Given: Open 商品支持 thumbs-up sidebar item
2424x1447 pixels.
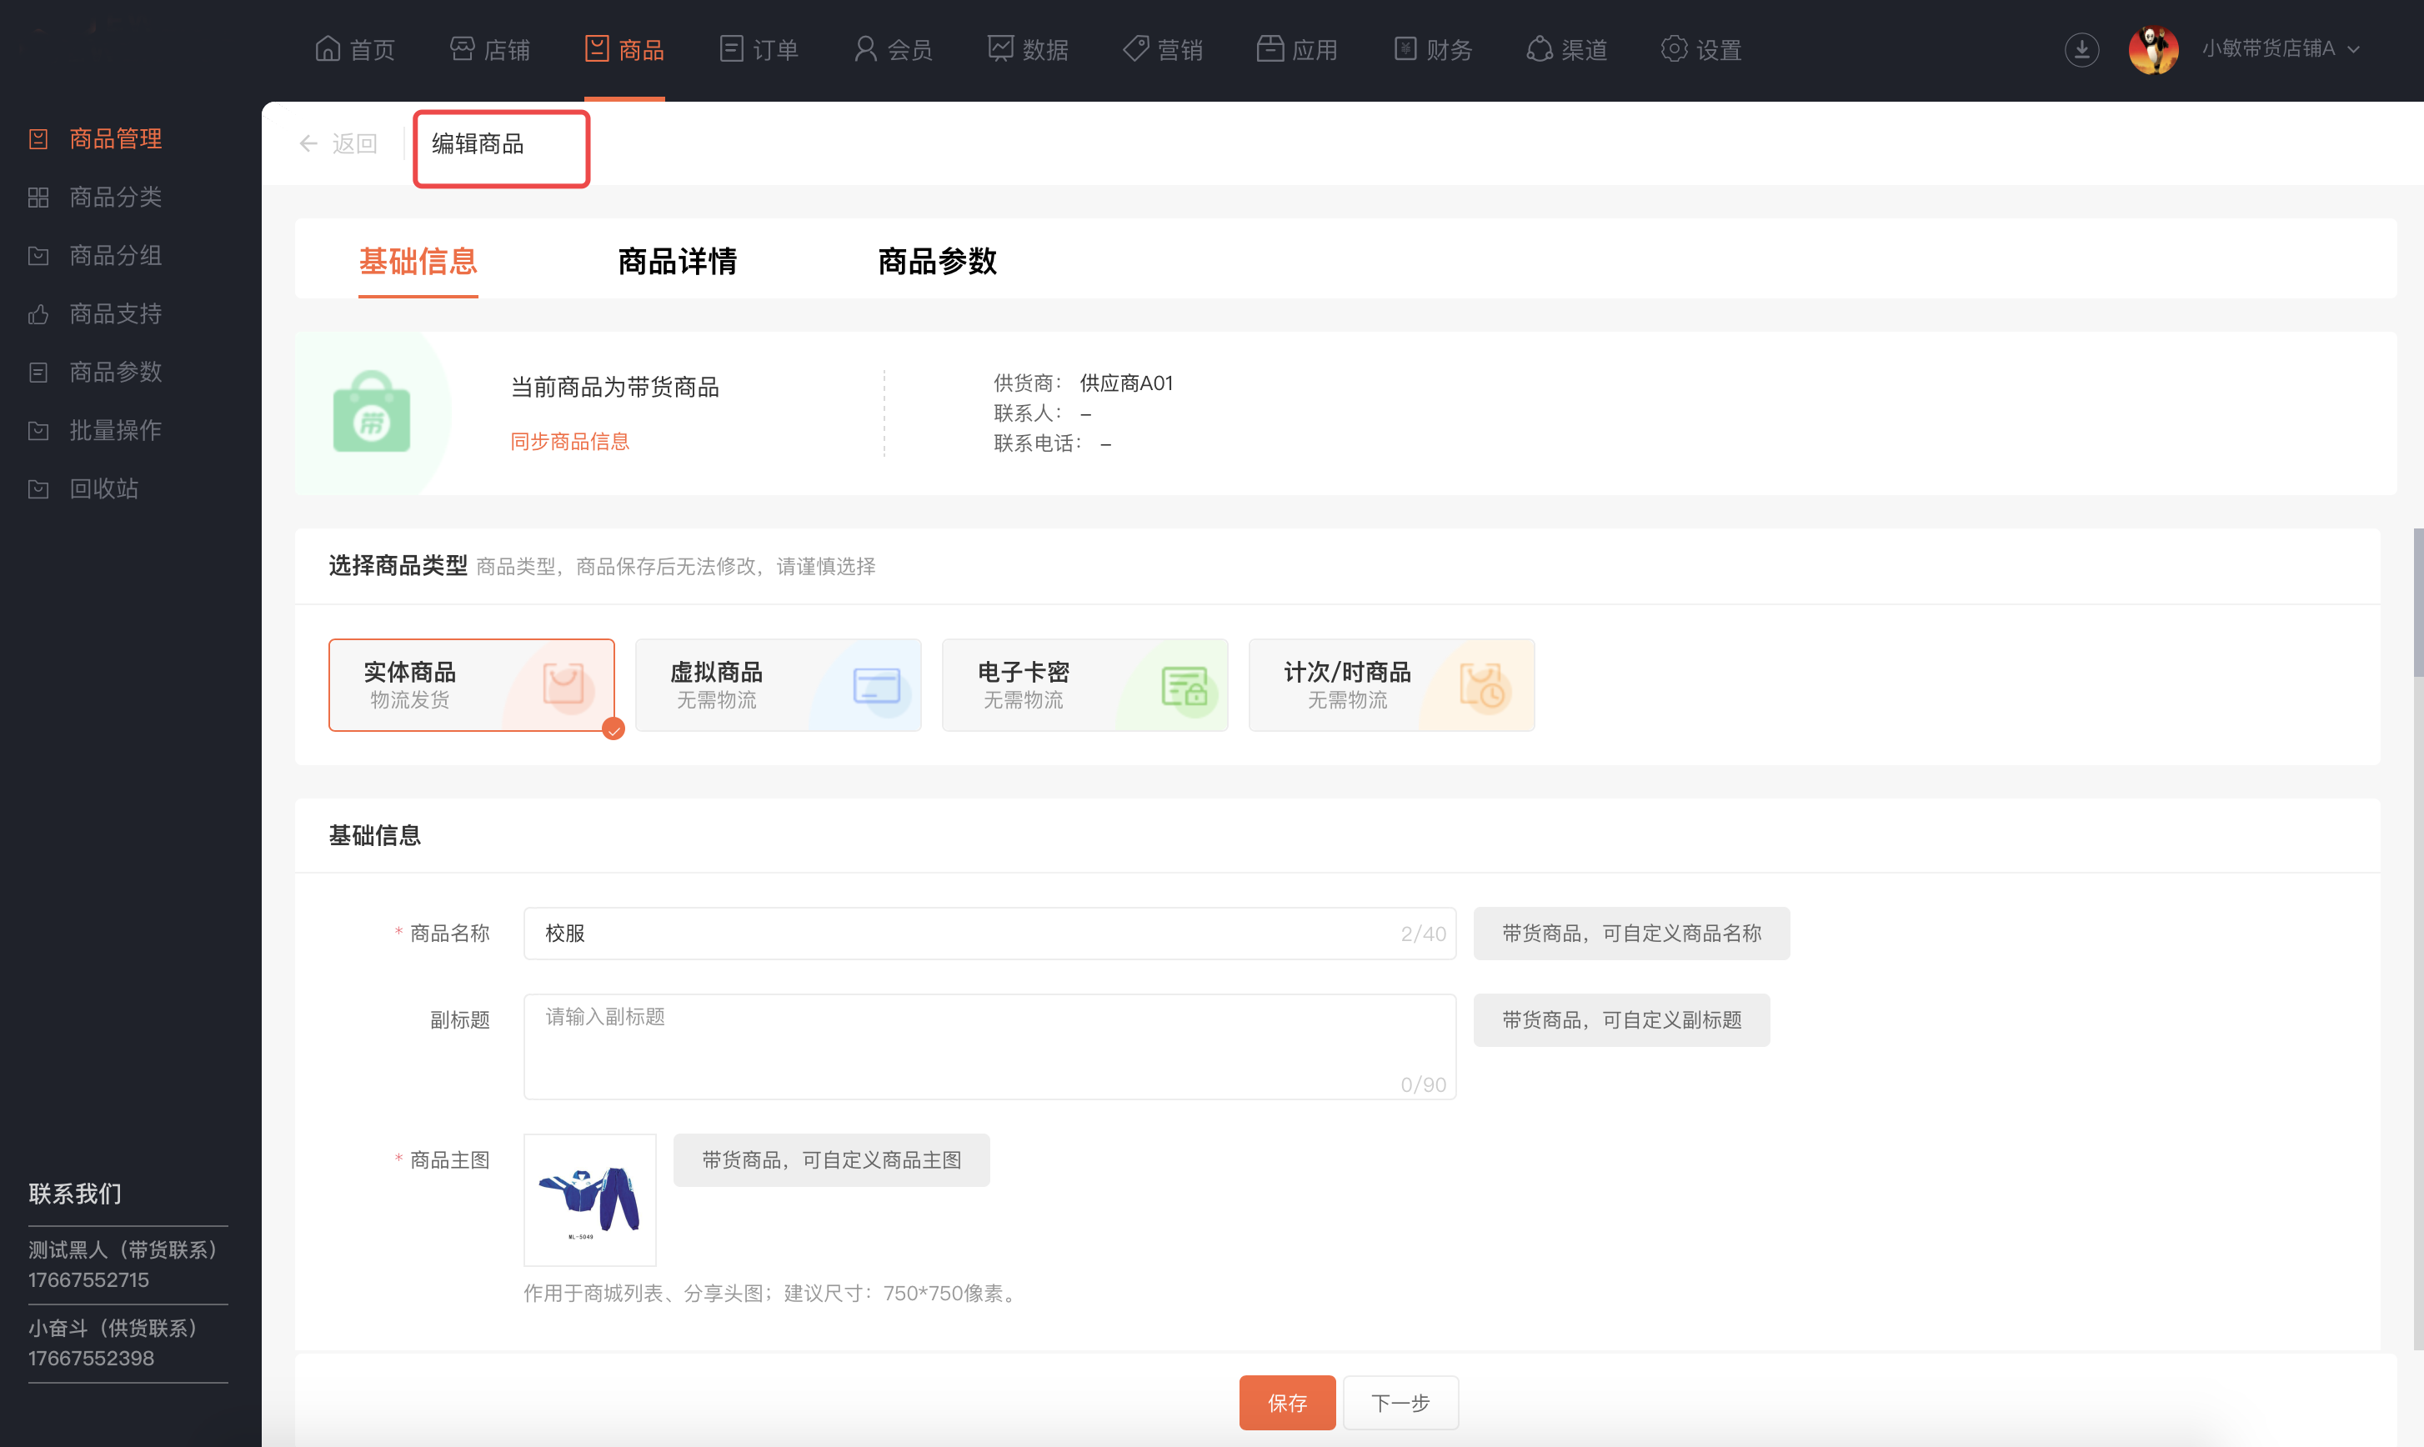Looking at the screenshot, I should coord(39,314).
